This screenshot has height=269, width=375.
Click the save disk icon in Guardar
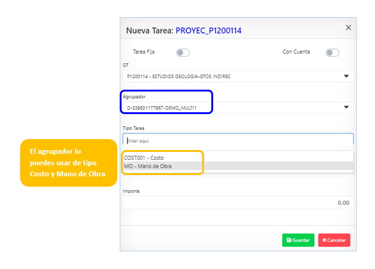point(289,240)
